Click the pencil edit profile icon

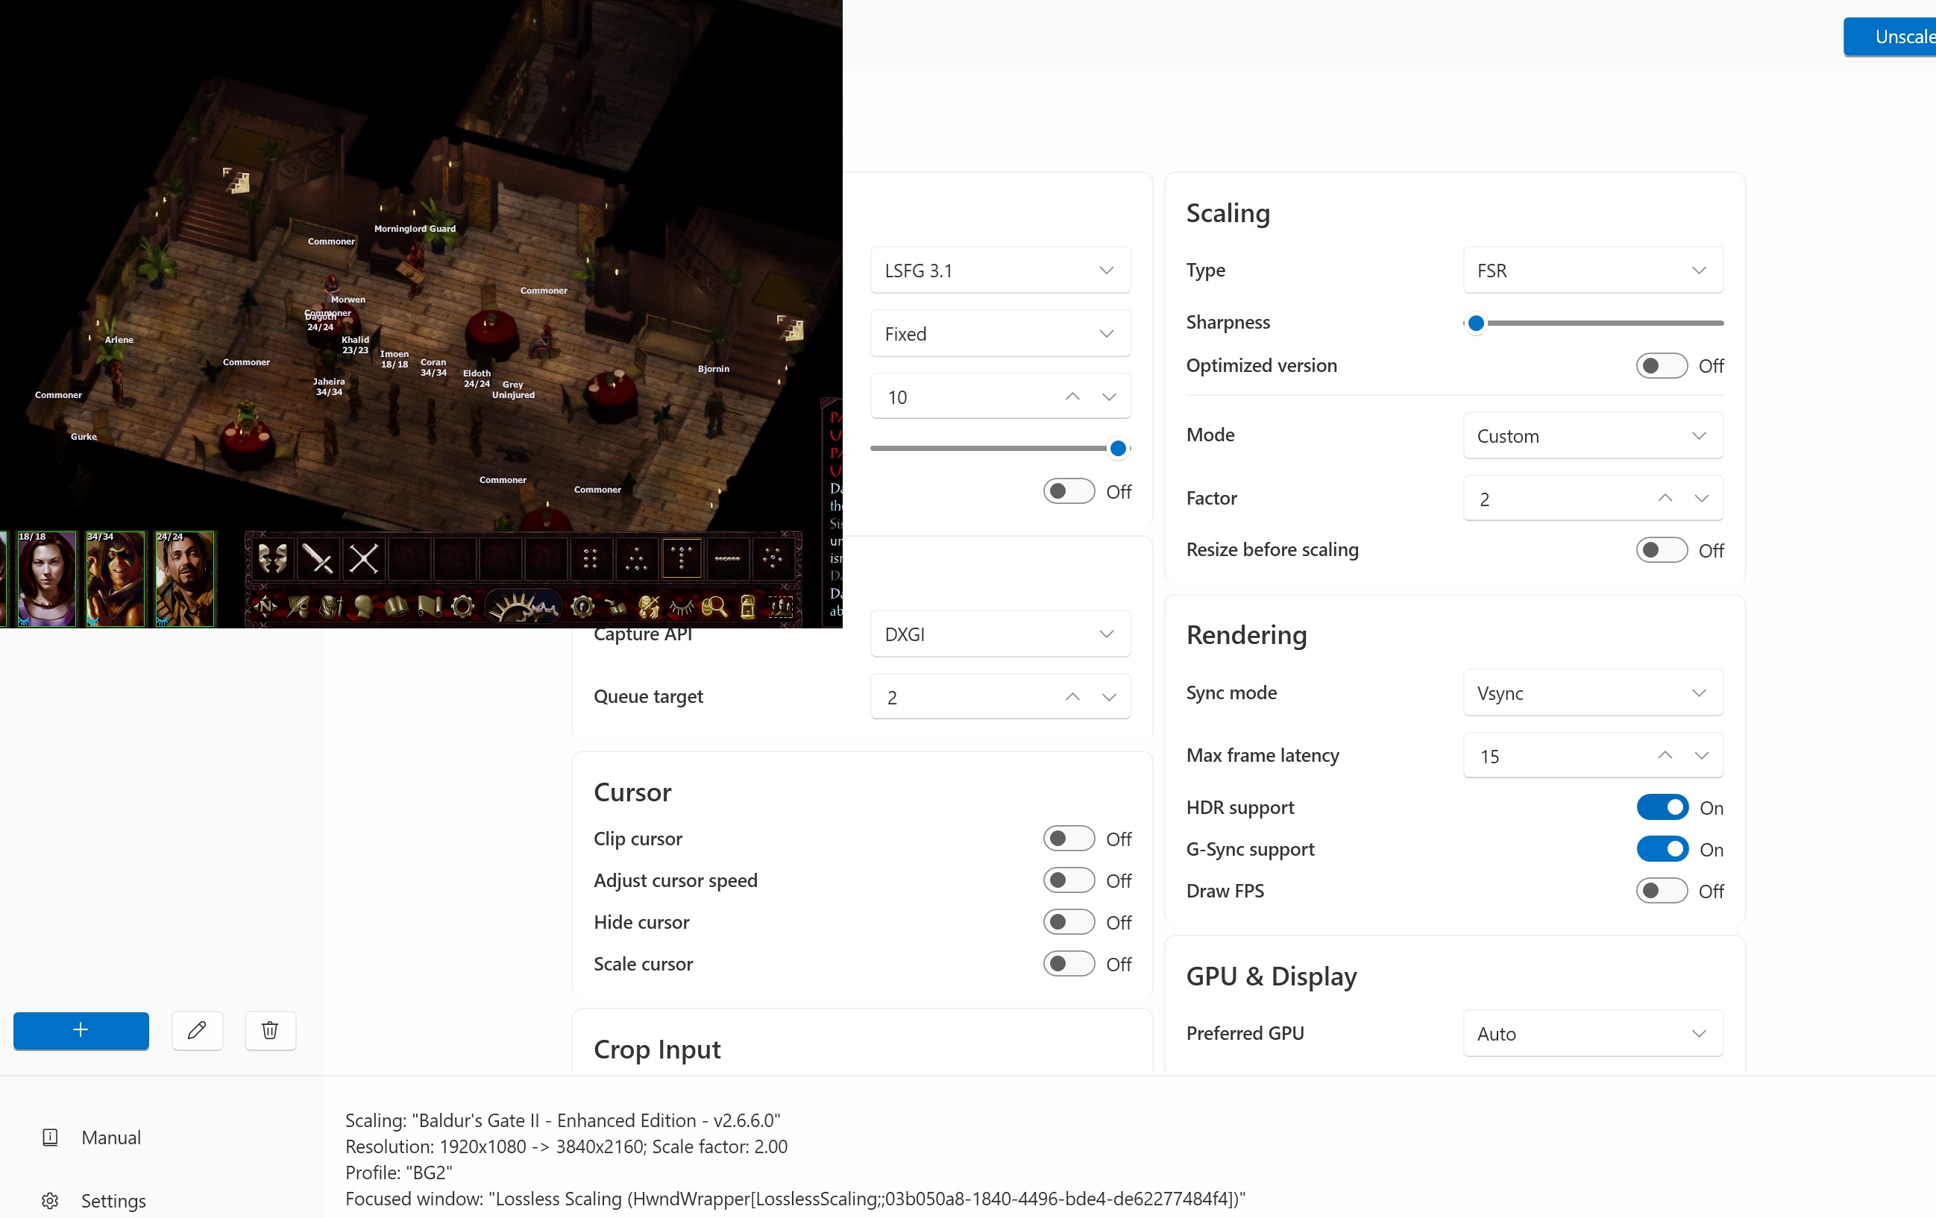(x=197, y=1030)
